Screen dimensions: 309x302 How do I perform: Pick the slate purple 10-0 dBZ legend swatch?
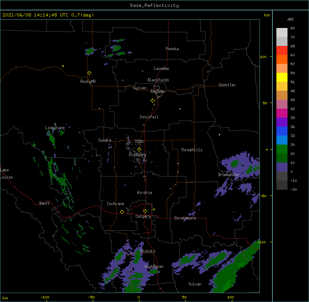tap(282, 167)
